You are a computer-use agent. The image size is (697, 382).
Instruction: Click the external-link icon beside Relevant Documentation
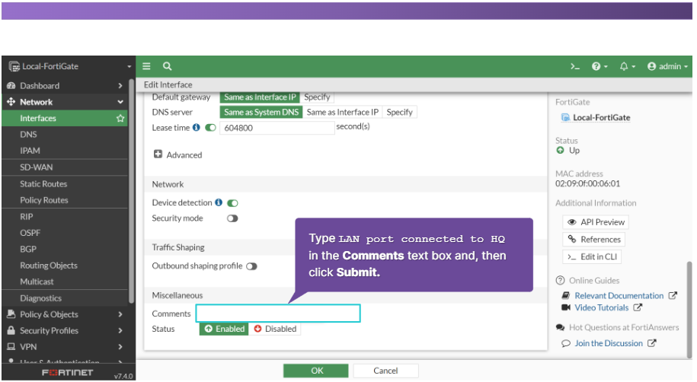tap(673, 295)
